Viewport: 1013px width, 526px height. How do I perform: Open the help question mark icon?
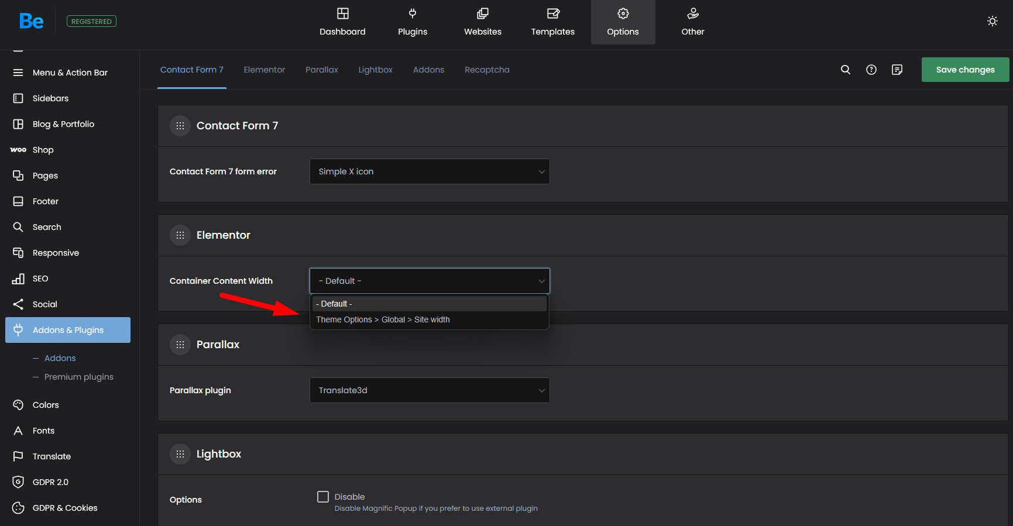(871, 70)
